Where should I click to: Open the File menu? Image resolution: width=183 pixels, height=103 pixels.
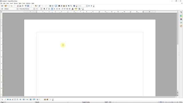point(1,3)
